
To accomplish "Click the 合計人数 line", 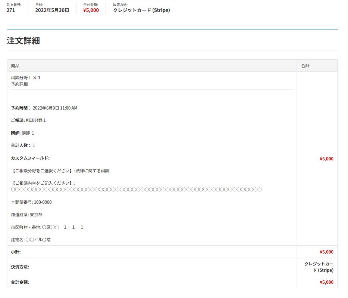I will 23,145.
